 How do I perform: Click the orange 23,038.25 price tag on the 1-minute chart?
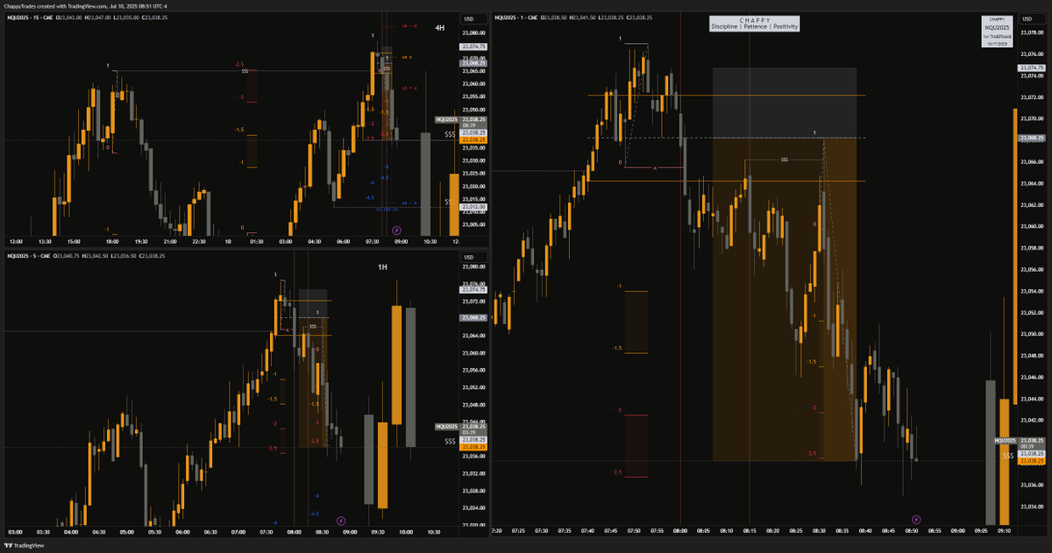click(1031, 460)
